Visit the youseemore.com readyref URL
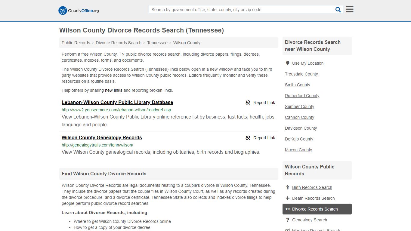Viewport: 411px width, 231px height. (116, 110)
